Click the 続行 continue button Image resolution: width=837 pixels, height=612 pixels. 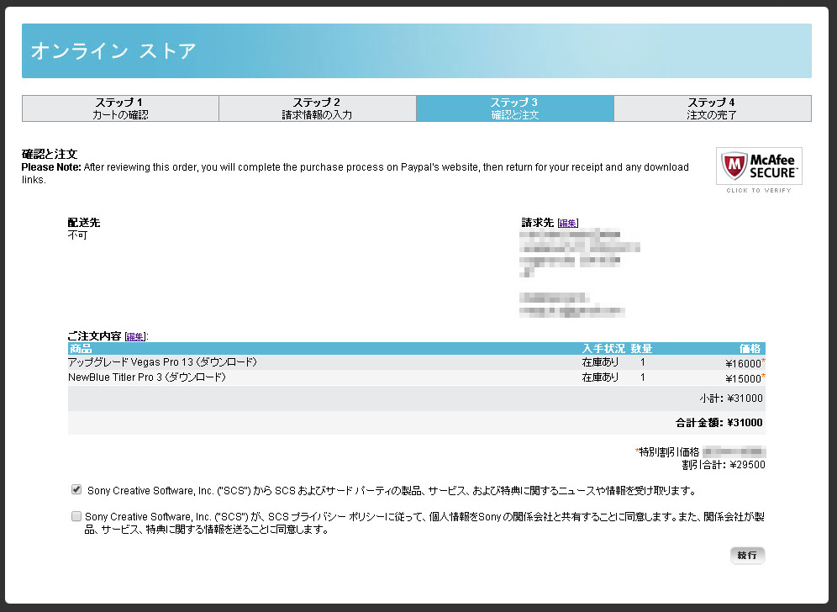click(x=747, y=556)
